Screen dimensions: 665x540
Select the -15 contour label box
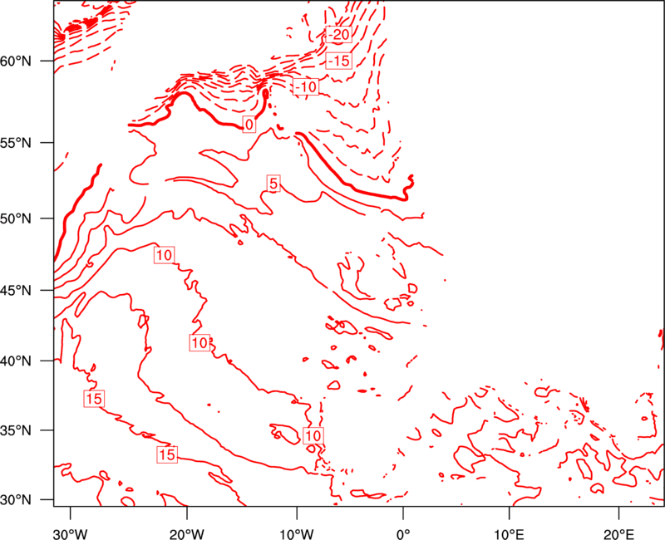click(339, 61)
